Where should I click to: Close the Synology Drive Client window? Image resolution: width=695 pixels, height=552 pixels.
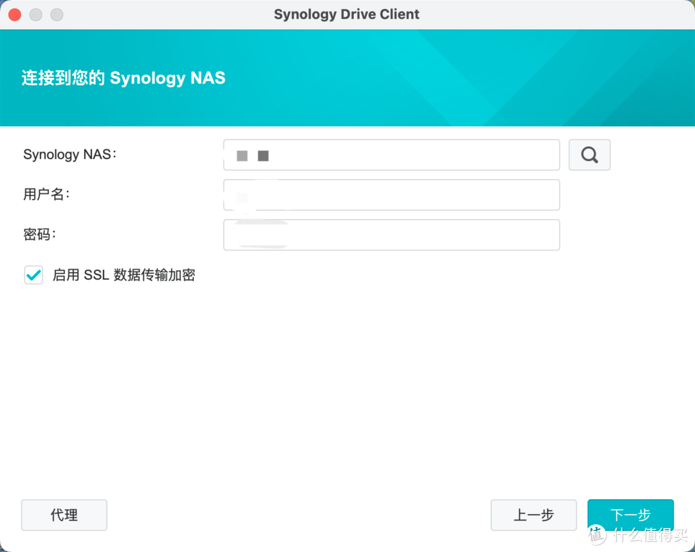pyautogui.click(x=15, y=15)
